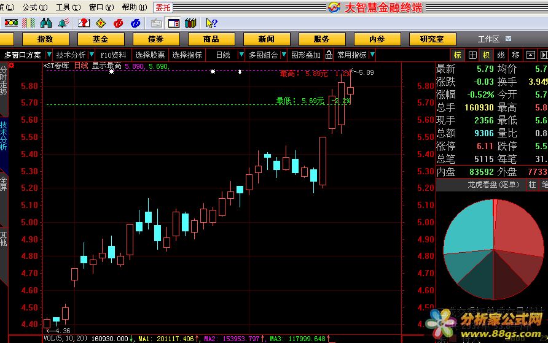Open the binoculars search tool
The image size is (548, 343).
(46, 23)
